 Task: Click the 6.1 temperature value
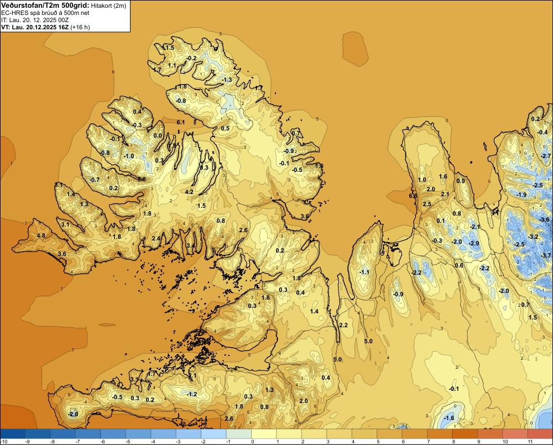(x=181, y=122)
